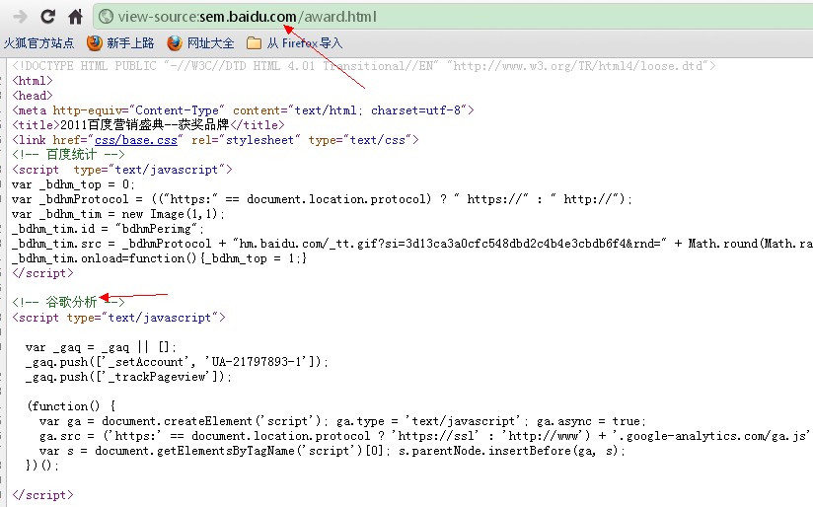This screenshot has height=507, width=813.
Task: Click the <head> tag line
Action: (33, 96)
